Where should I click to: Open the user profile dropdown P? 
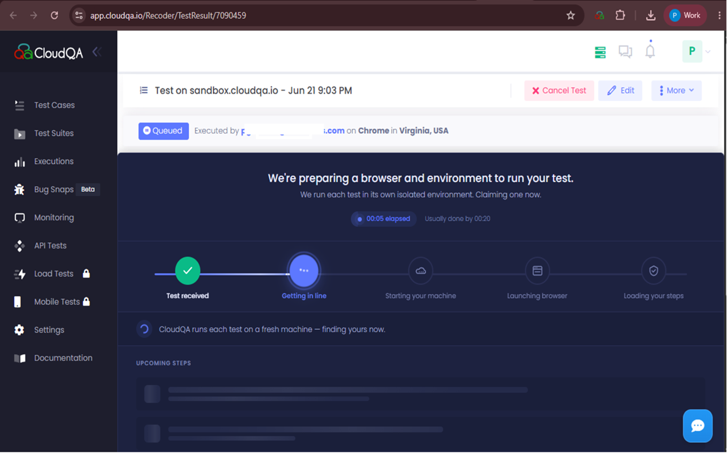(x=696, y=51)
